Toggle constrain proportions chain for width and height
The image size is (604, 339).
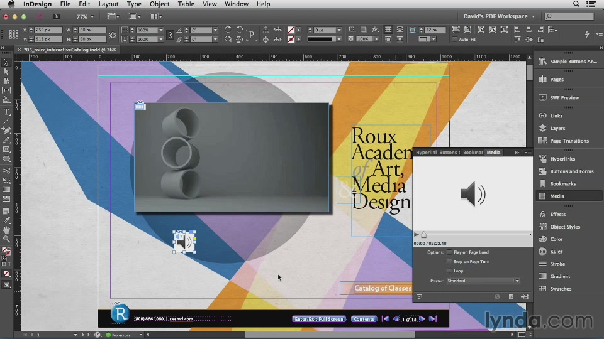pos(113,35)
